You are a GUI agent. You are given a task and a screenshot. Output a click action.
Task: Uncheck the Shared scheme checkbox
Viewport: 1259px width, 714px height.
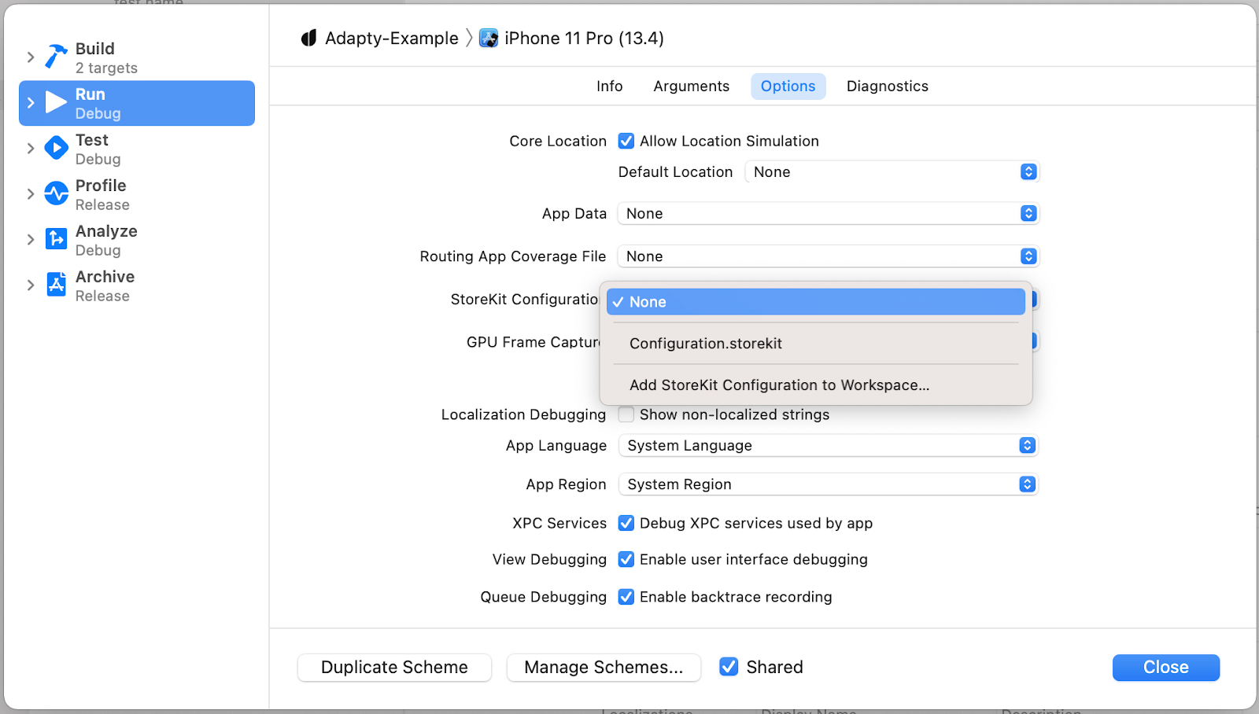729,667
